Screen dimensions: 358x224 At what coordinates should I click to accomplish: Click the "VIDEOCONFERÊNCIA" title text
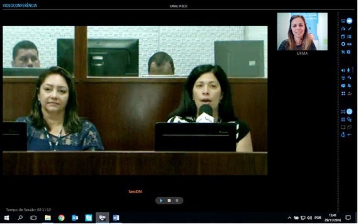point(20,6)
